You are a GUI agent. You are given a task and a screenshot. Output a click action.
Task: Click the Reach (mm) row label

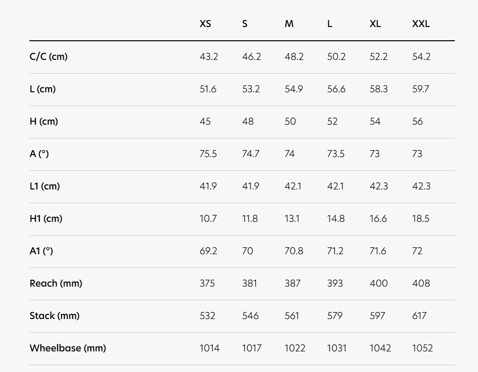[x=56, y=283]
